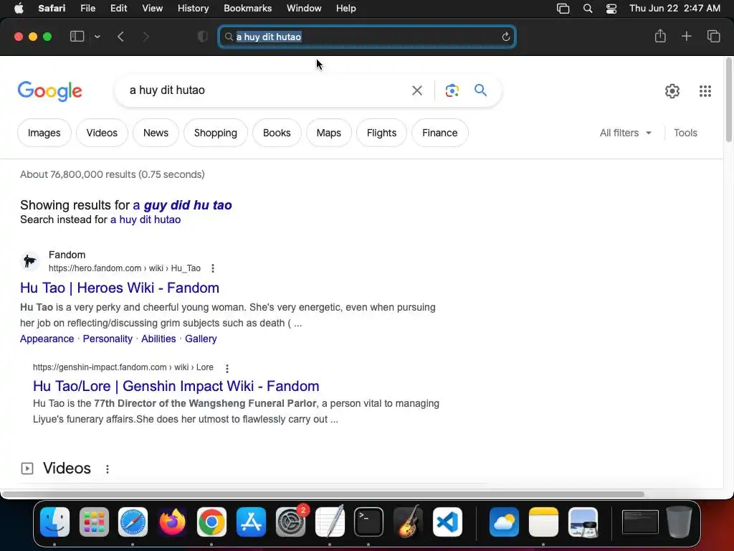This screenshot has width=734, height=551.
Task: Open the File menu
Action: point(87,9)
